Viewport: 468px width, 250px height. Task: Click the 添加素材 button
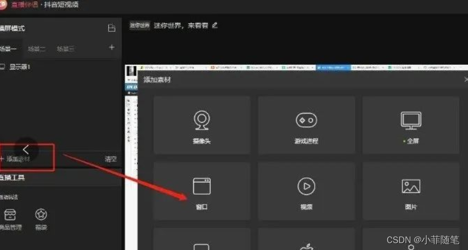15,159
